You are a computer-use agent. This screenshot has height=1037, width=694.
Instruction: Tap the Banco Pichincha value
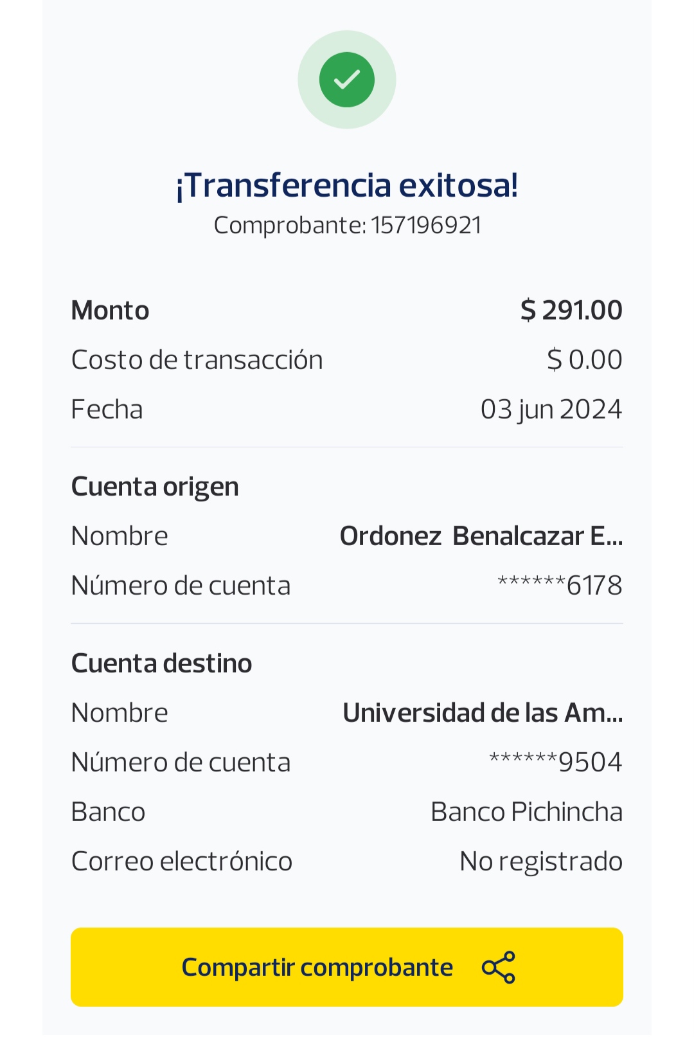(526, 812)
